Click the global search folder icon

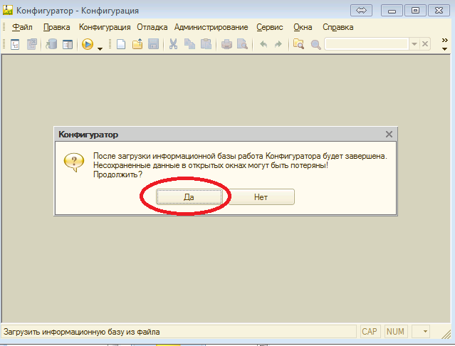298,44
